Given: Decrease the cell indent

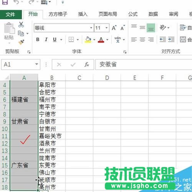Looking at the screenshot, I should point(163,40).
